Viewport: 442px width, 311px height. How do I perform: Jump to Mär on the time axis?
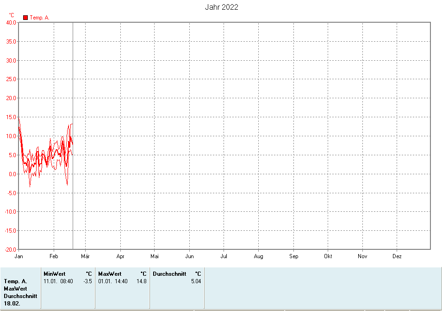point(85,256)
